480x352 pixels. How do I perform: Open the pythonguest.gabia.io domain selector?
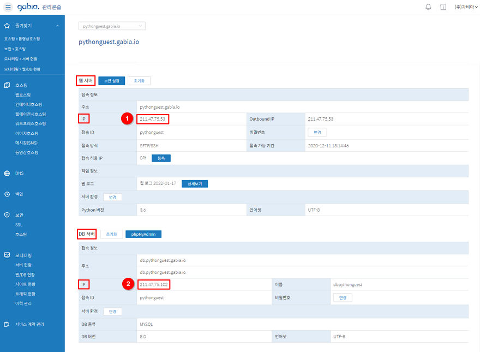point(112,26)
